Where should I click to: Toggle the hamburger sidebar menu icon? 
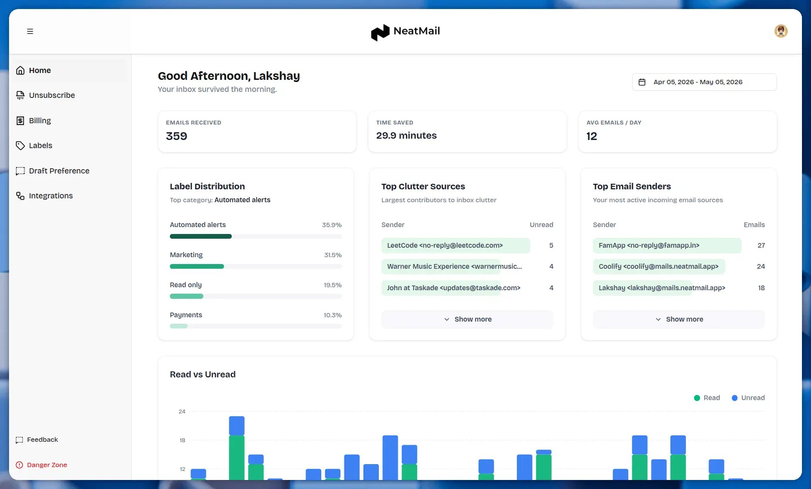pyautogui.click(x=30, y=31)
